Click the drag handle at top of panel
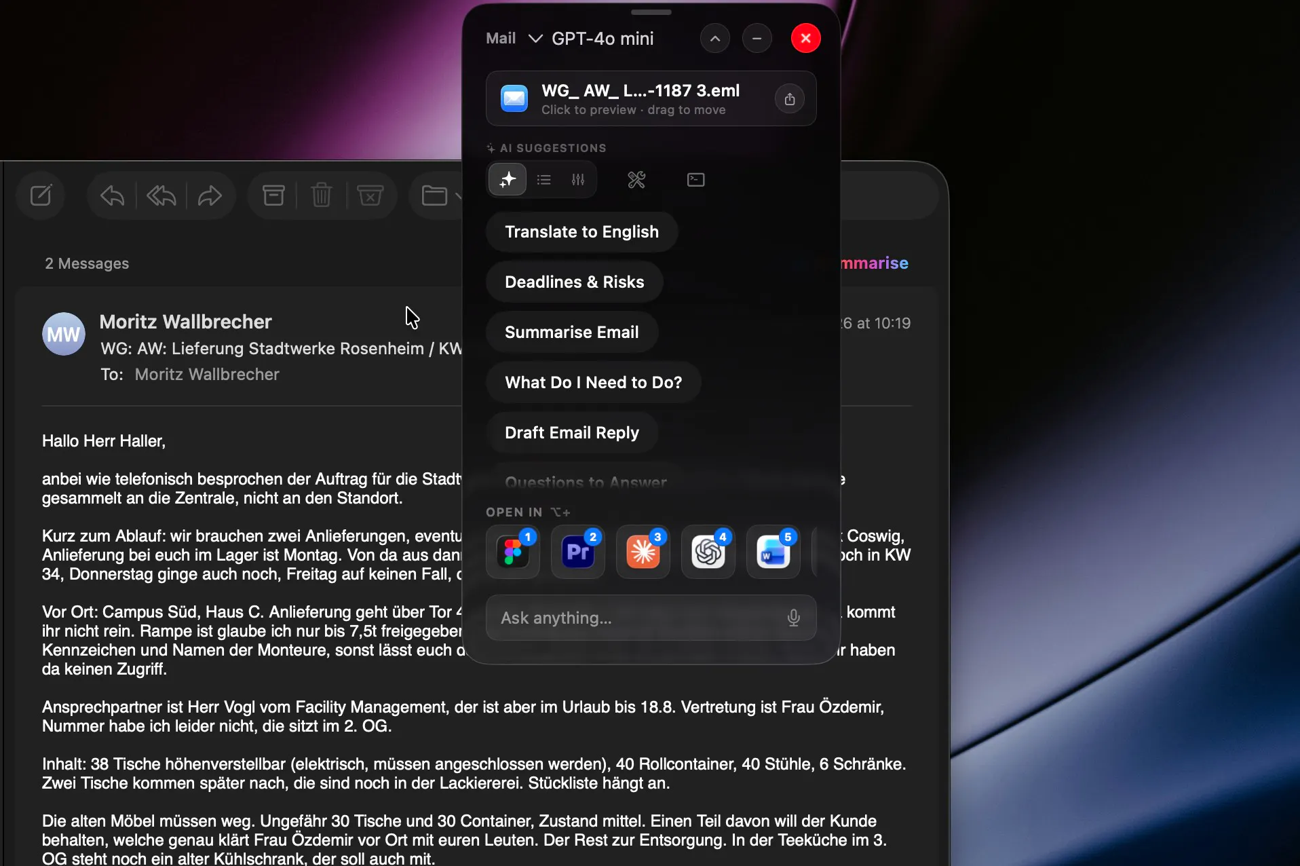The height and width of the screenshot is (866, 1300). pos(651,12)
